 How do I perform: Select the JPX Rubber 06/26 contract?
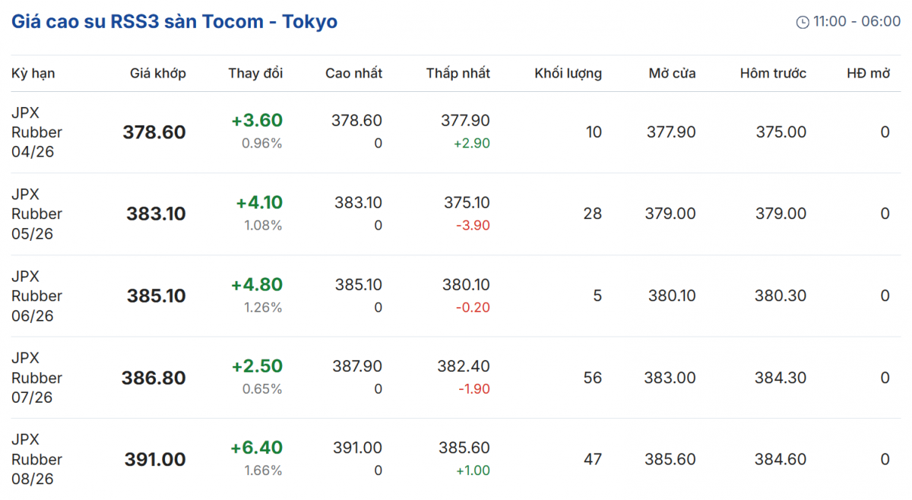[x=36, y=296]
